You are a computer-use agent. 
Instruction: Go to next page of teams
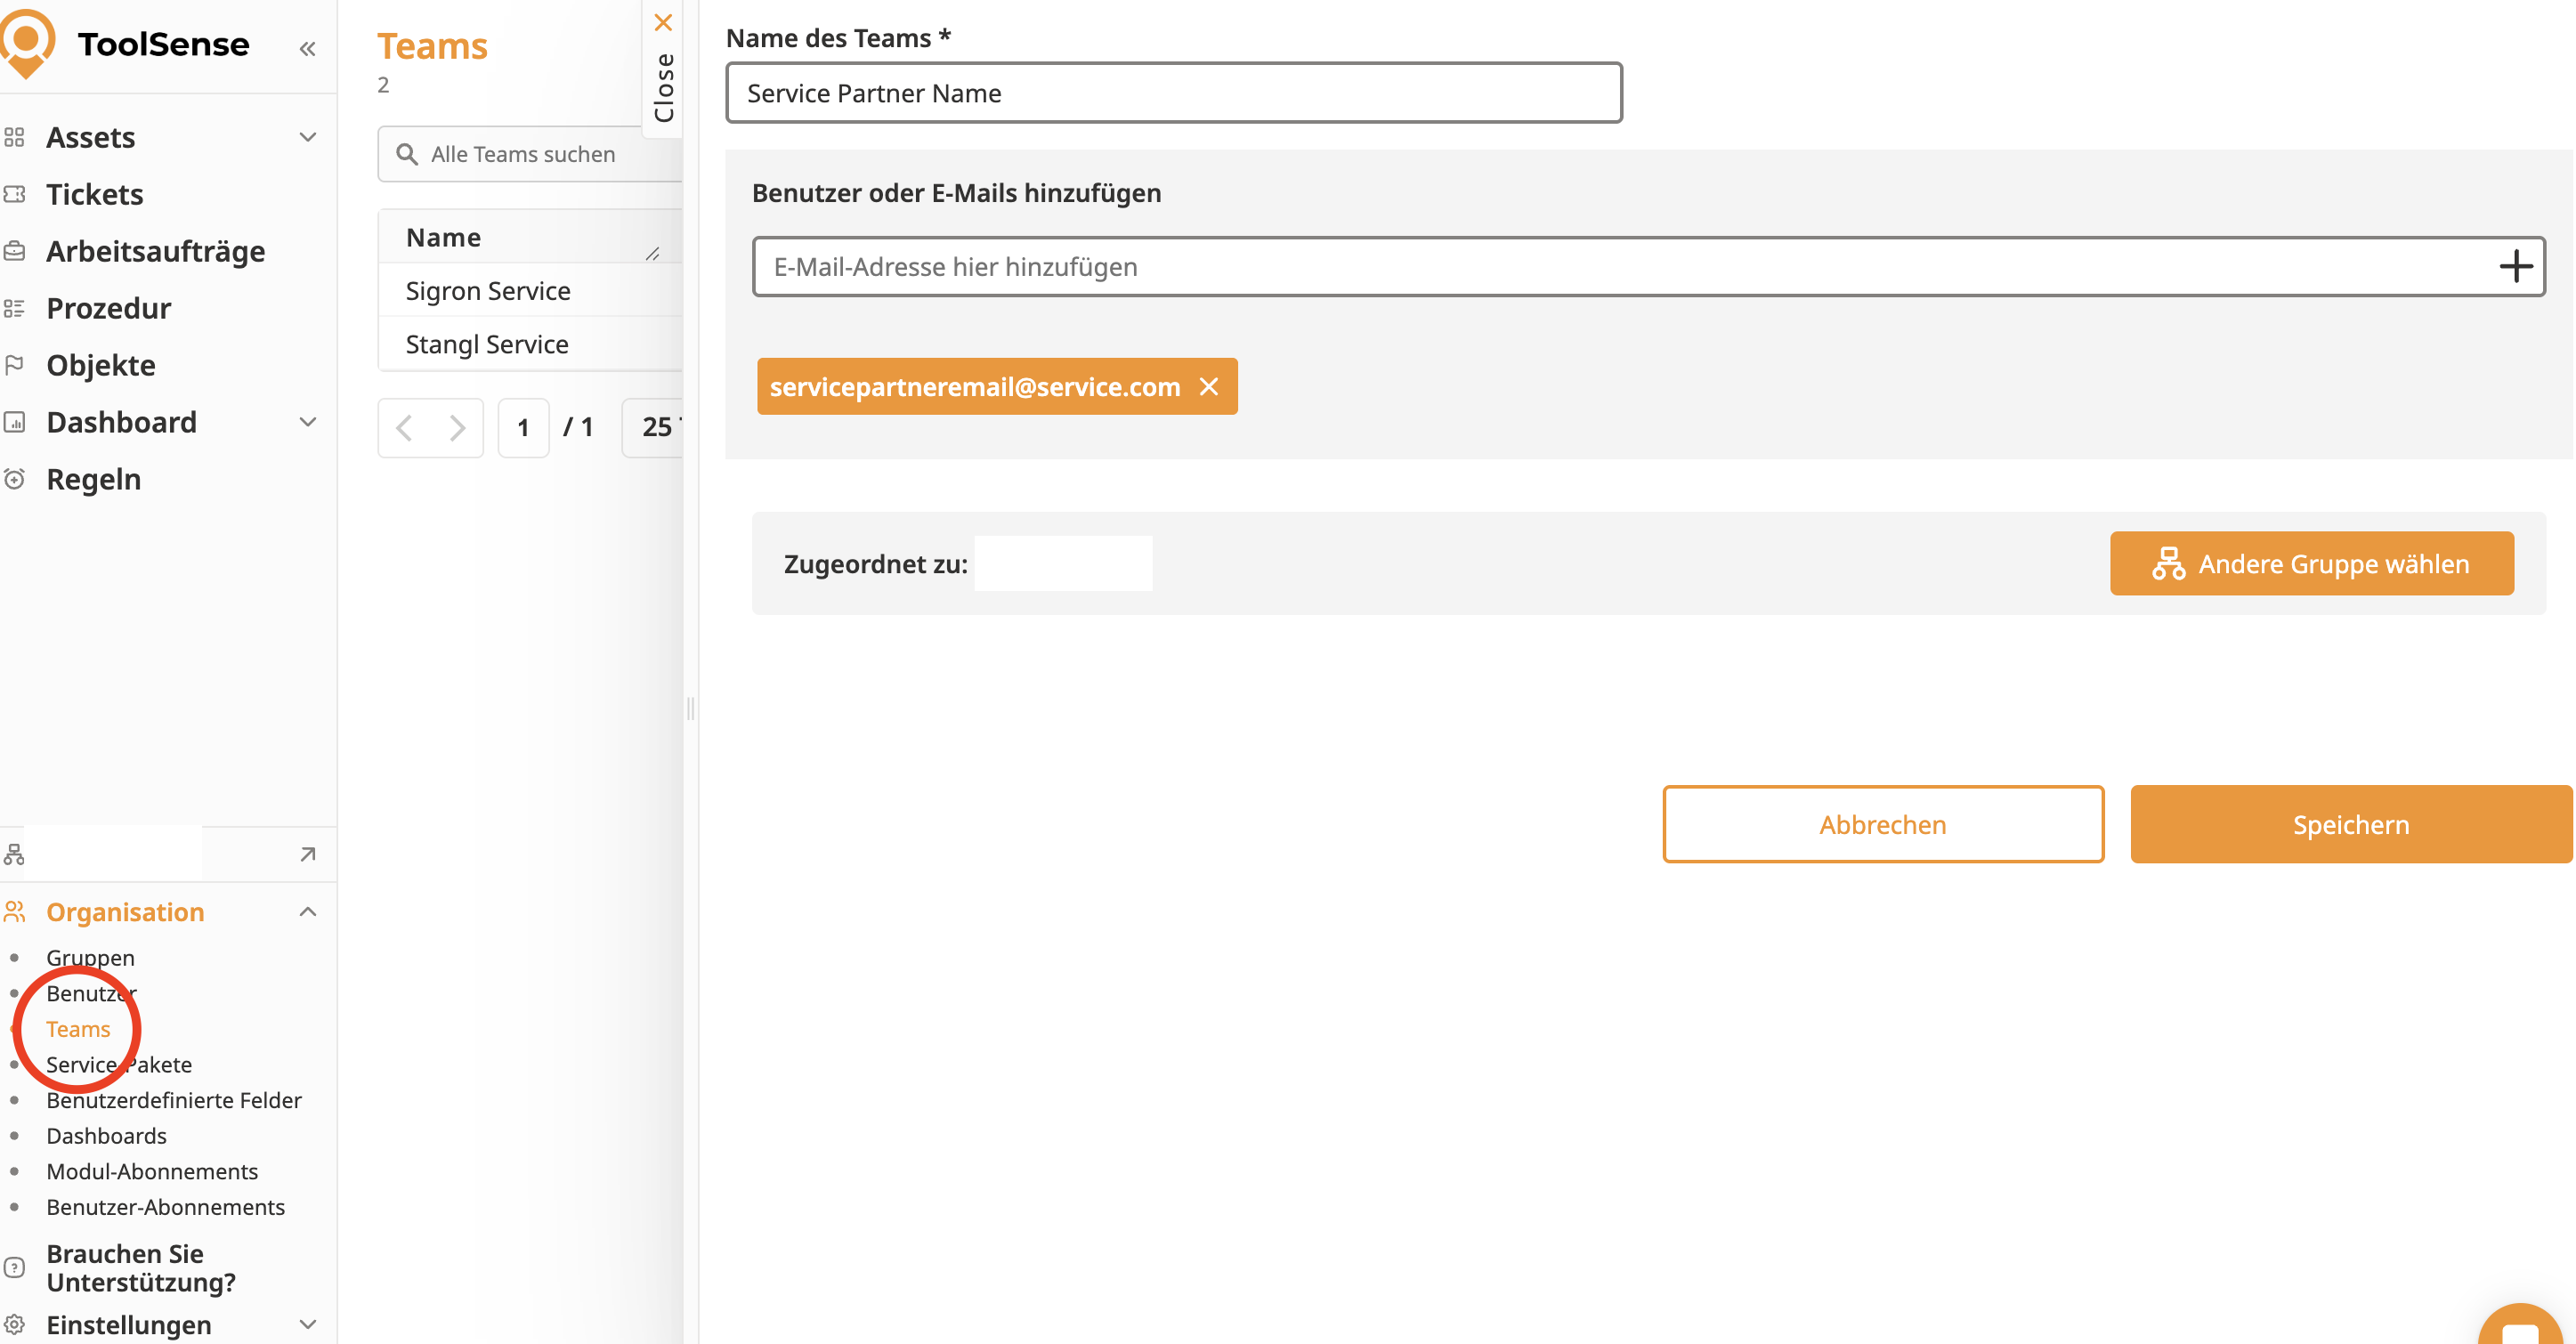(x=457, y=427)
